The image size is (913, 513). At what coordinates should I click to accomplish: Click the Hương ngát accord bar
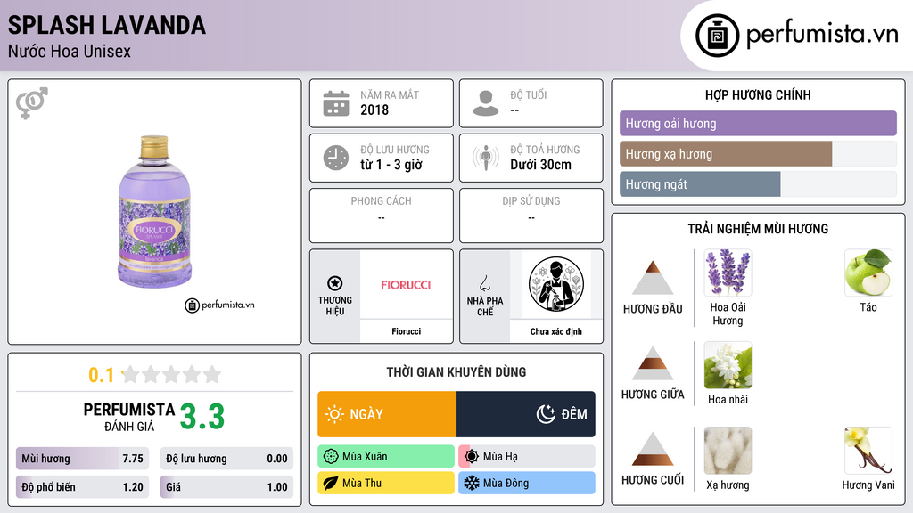point(758,184)
